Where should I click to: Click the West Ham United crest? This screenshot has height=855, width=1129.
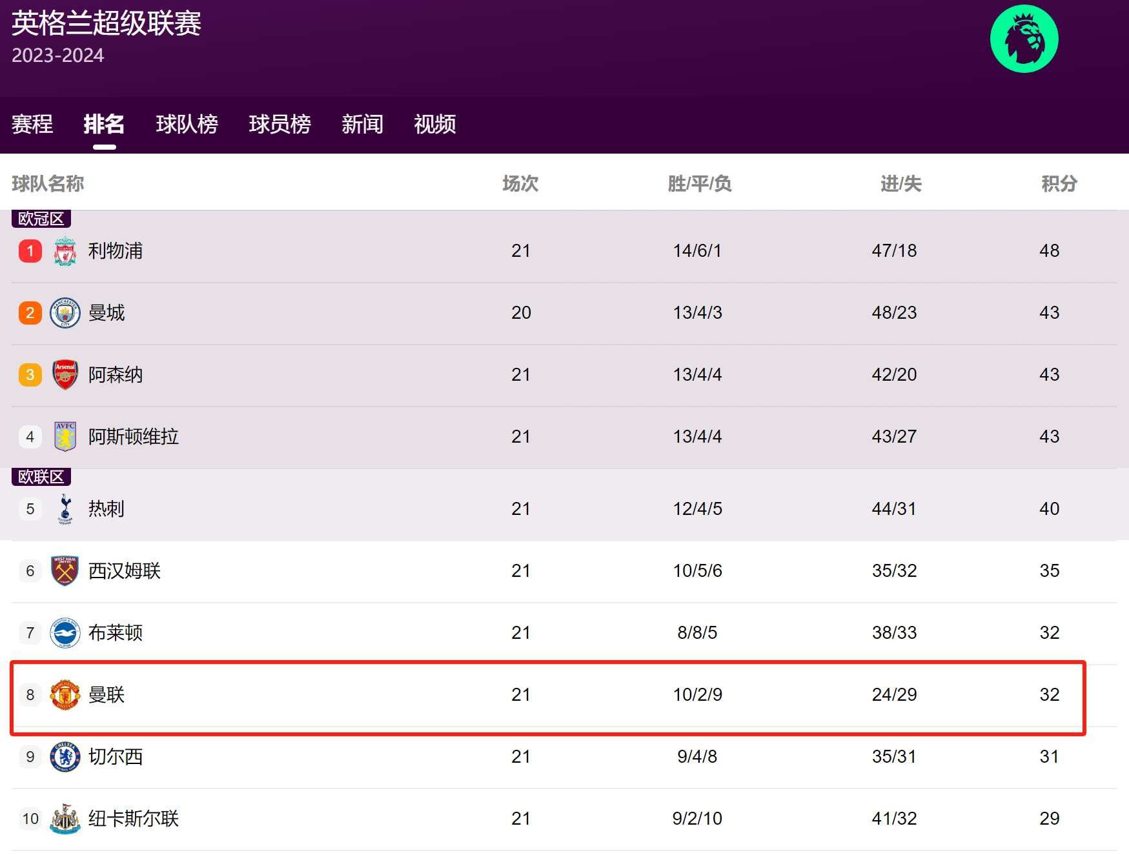[65, 571]
